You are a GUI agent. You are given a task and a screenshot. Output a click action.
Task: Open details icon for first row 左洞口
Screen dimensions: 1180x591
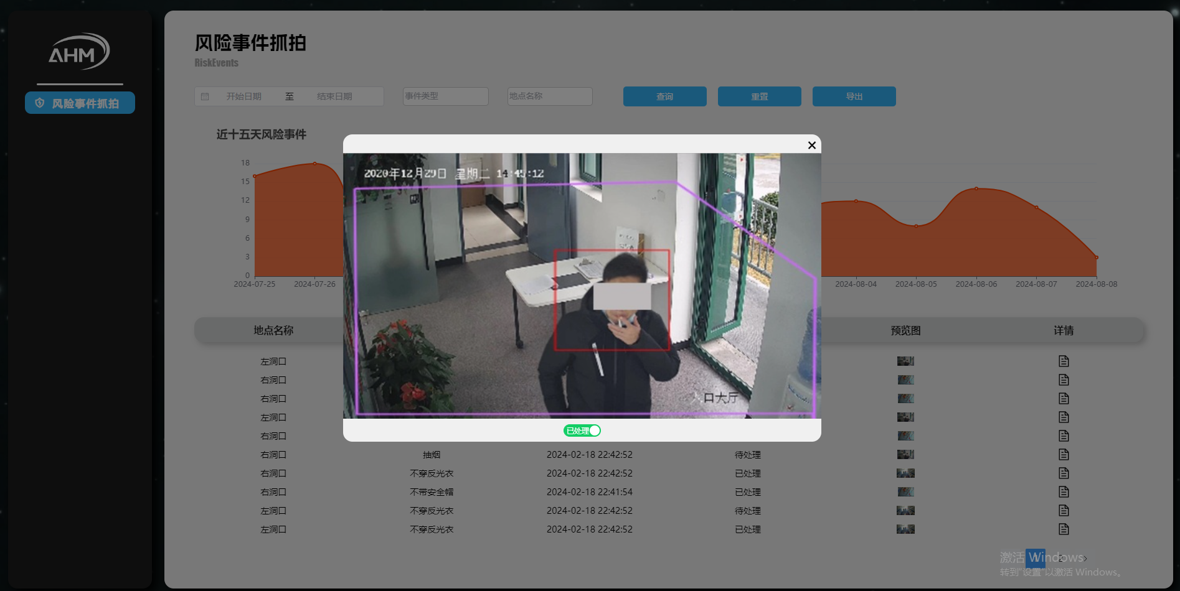tap(1064, 361)
